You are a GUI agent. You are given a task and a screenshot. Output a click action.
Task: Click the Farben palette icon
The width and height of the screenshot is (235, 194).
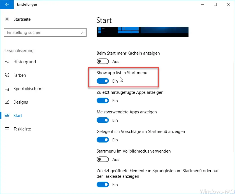[7, 75]
